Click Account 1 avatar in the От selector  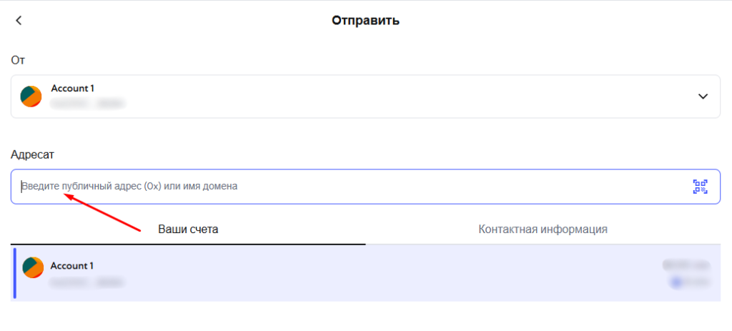[31, 96]
